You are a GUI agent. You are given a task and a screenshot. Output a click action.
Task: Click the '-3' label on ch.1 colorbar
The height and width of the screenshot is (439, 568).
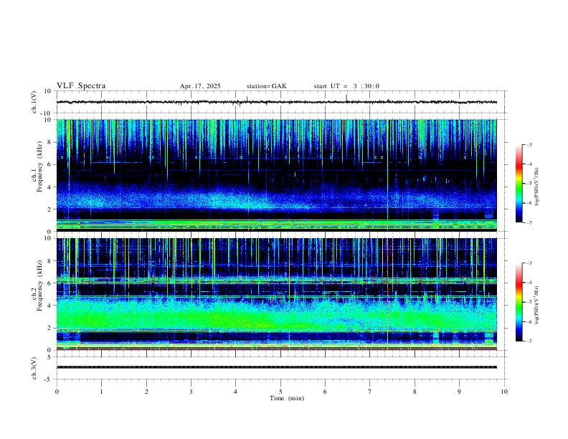coord(529,144)
